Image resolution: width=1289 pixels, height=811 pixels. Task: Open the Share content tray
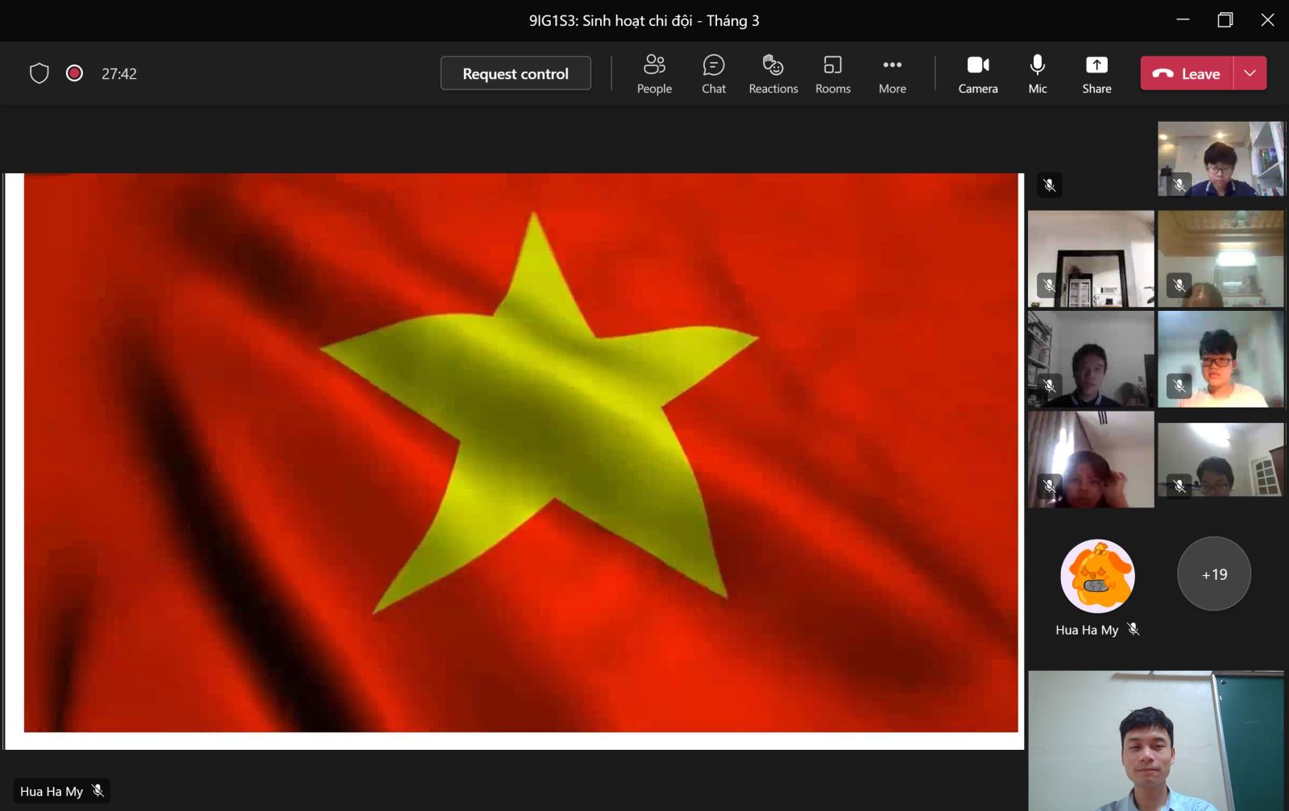pyautogui.click(x=1096, y=74)
